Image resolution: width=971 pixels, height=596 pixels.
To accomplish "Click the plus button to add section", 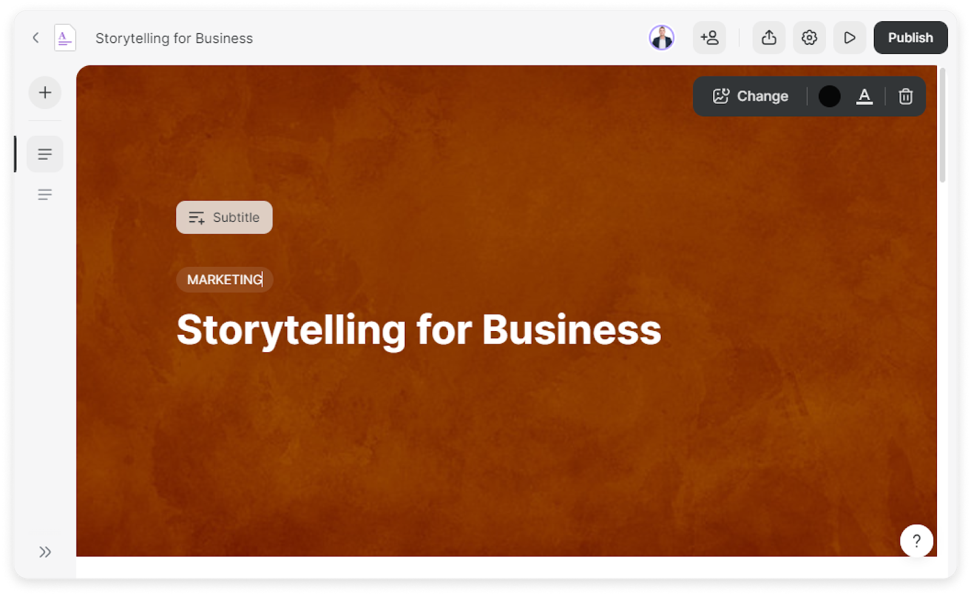I will 45,93.
